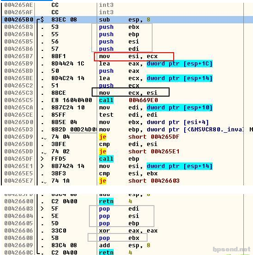The width and height of the screenshot is (253, 255).
Task: Select 'mov ebx, dword ptr [esi+4]' line
Action: (154, 122)
